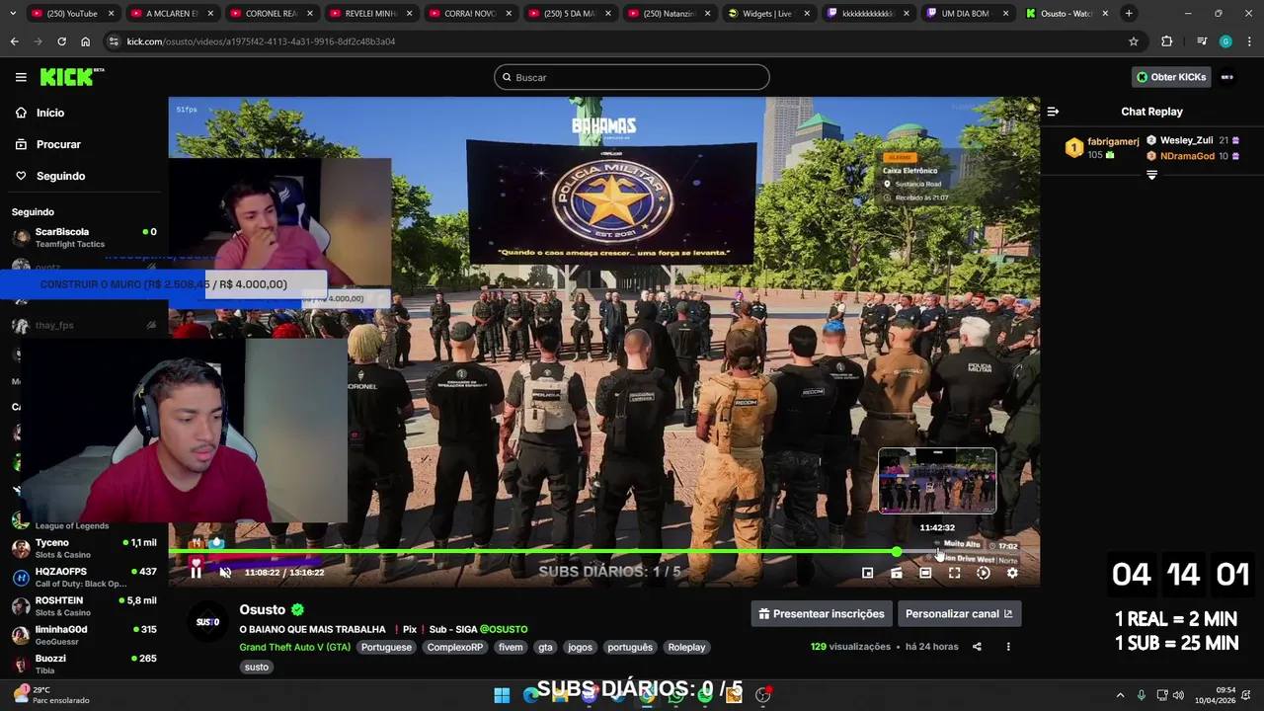This screenshot has width=1264, height=711.
Task: Bookmark this page with star icon
Action: pyautogui.click(x=1134, y=41)
